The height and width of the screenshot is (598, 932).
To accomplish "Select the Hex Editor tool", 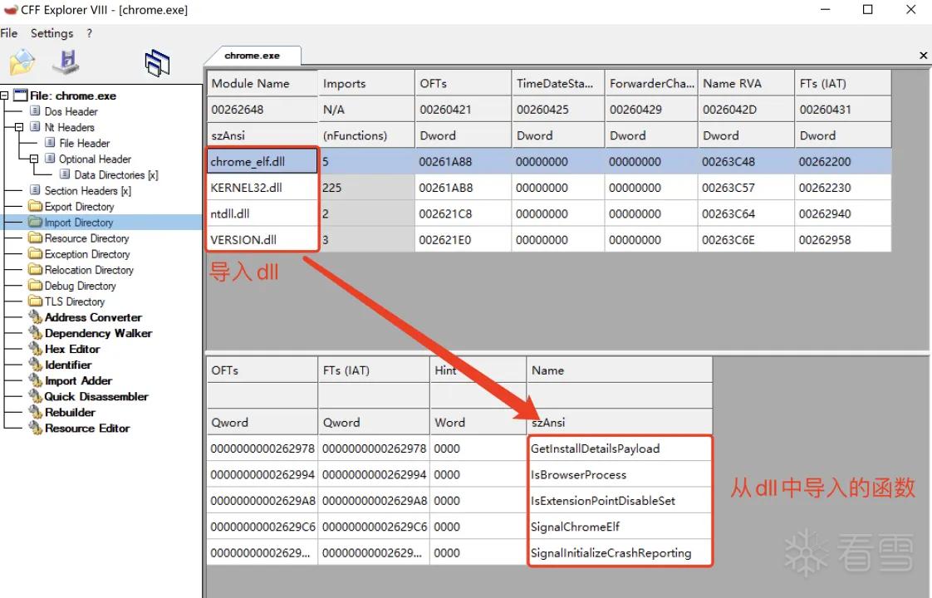I will coord(72,349).
